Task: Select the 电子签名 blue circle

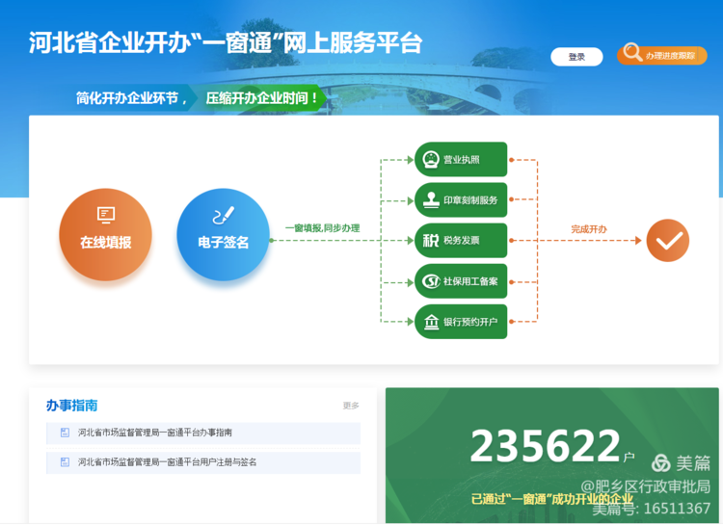Action: point(223,234)
